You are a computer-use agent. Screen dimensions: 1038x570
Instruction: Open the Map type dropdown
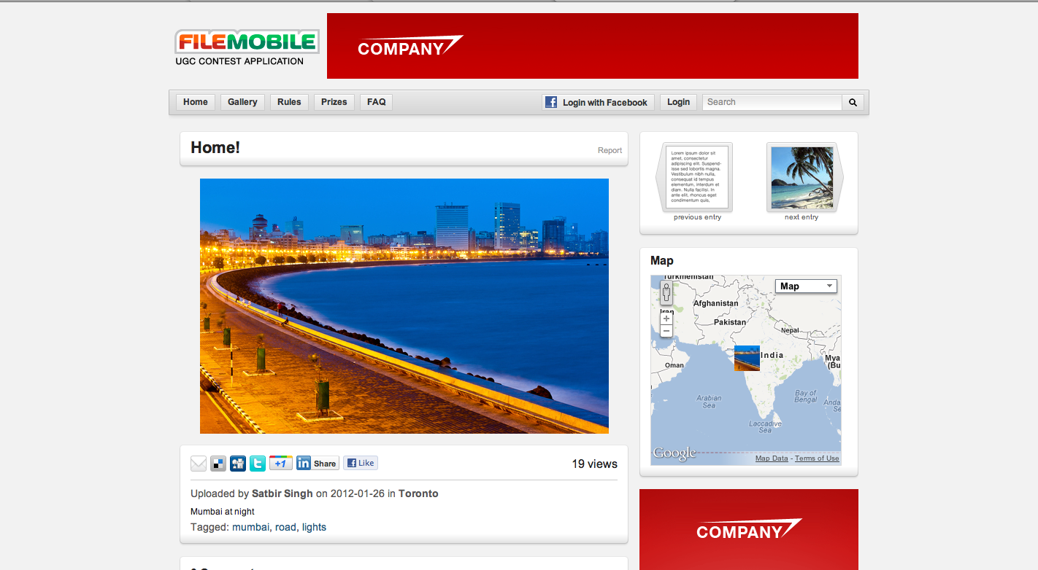tap(806, 286)
